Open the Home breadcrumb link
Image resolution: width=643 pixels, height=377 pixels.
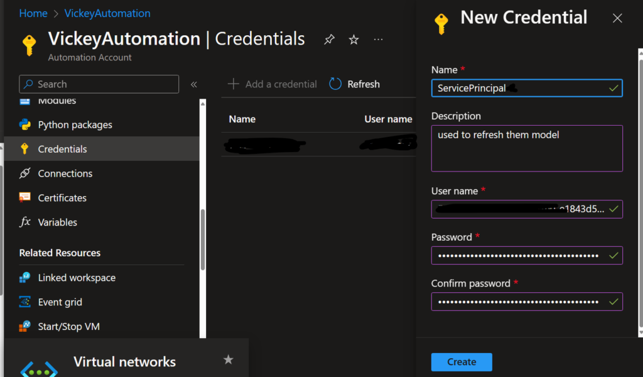[33, 13]
